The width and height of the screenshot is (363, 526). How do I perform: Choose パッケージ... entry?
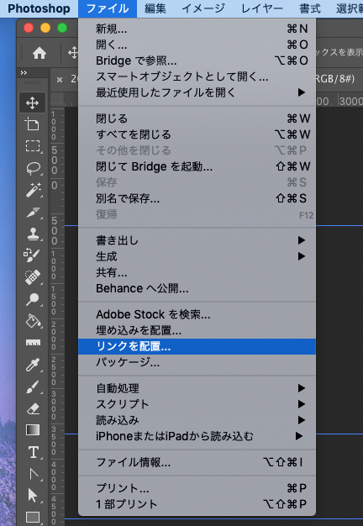pyautogui.click(x=197, y=362)
